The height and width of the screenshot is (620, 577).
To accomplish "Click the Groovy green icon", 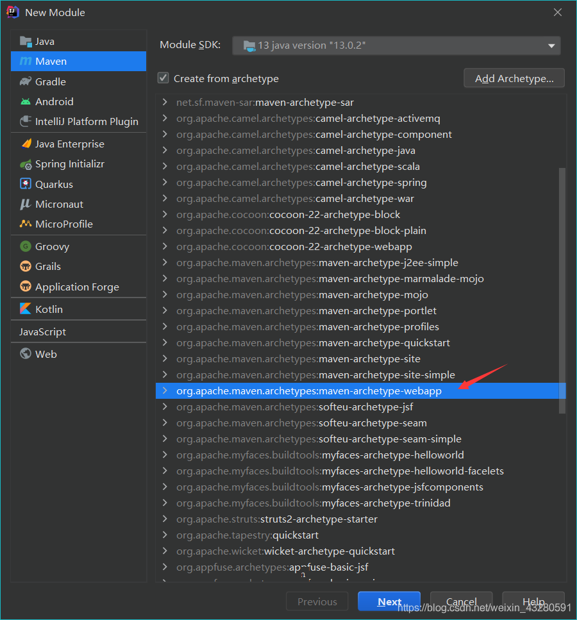I will coord(26,246).
